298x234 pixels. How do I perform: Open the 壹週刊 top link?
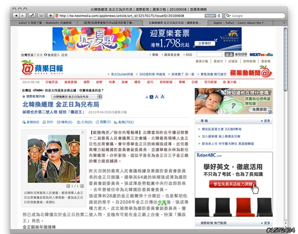[x=218, y=61]
